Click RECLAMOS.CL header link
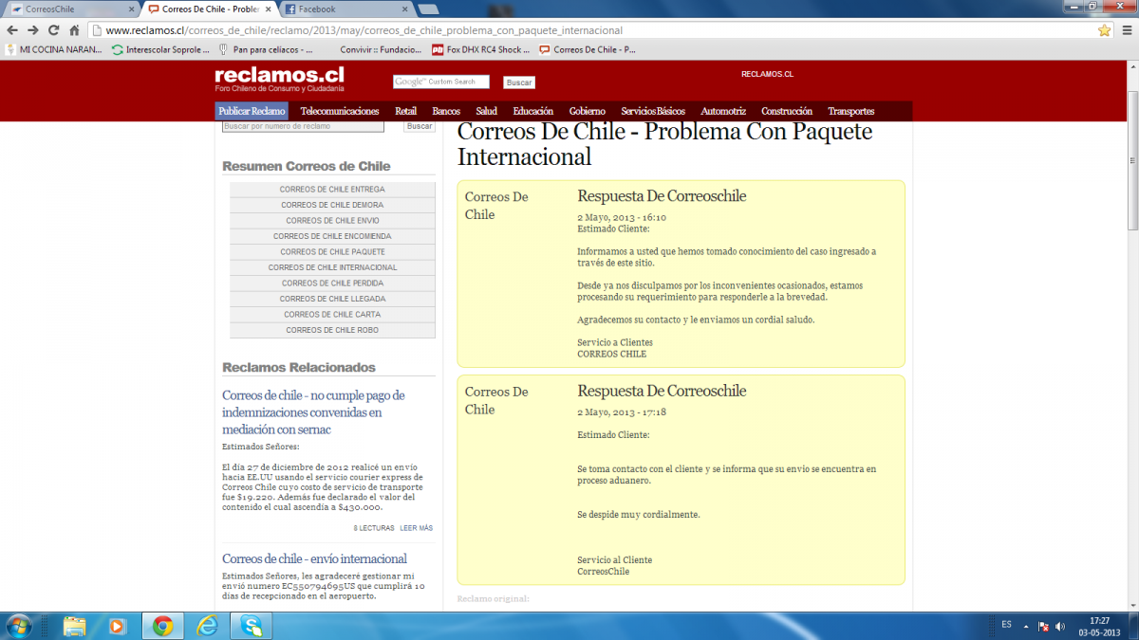 pos(767,74)
